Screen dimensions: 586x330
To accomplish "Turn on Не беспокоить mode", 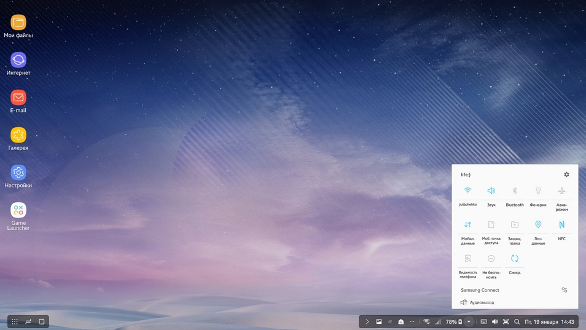I will (491, 266).
